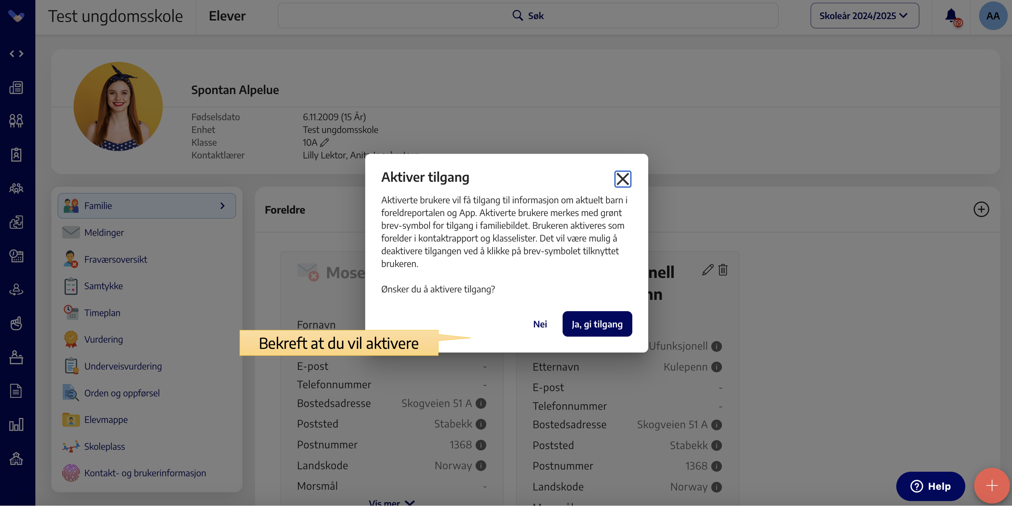
Task: Open the AA user avatar menu
Action: click(992, 16)
